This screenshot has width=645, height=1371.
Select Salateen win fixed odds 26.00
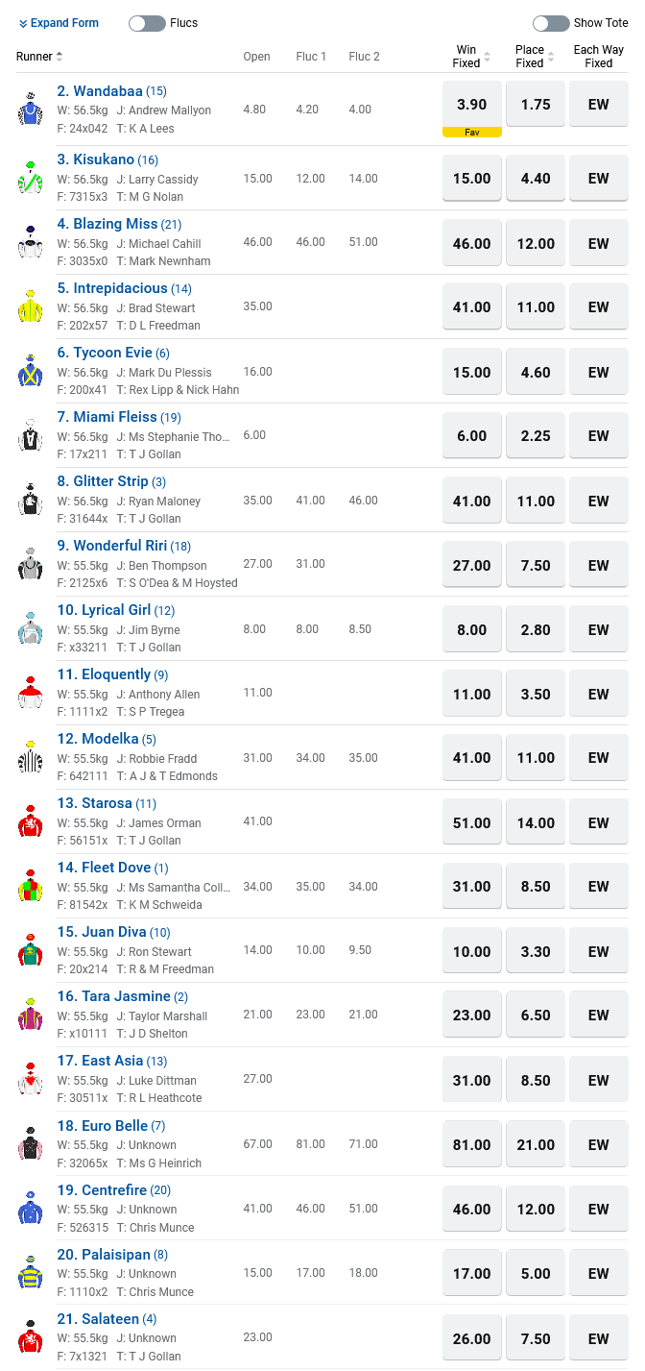[471, 1338]
